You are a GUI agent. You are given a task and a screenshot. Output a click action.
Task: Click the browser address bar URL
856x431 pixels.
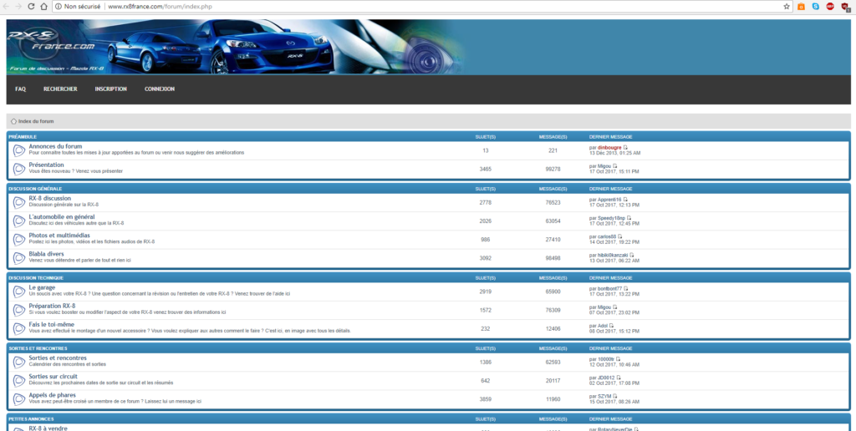[x=160, y=7]
